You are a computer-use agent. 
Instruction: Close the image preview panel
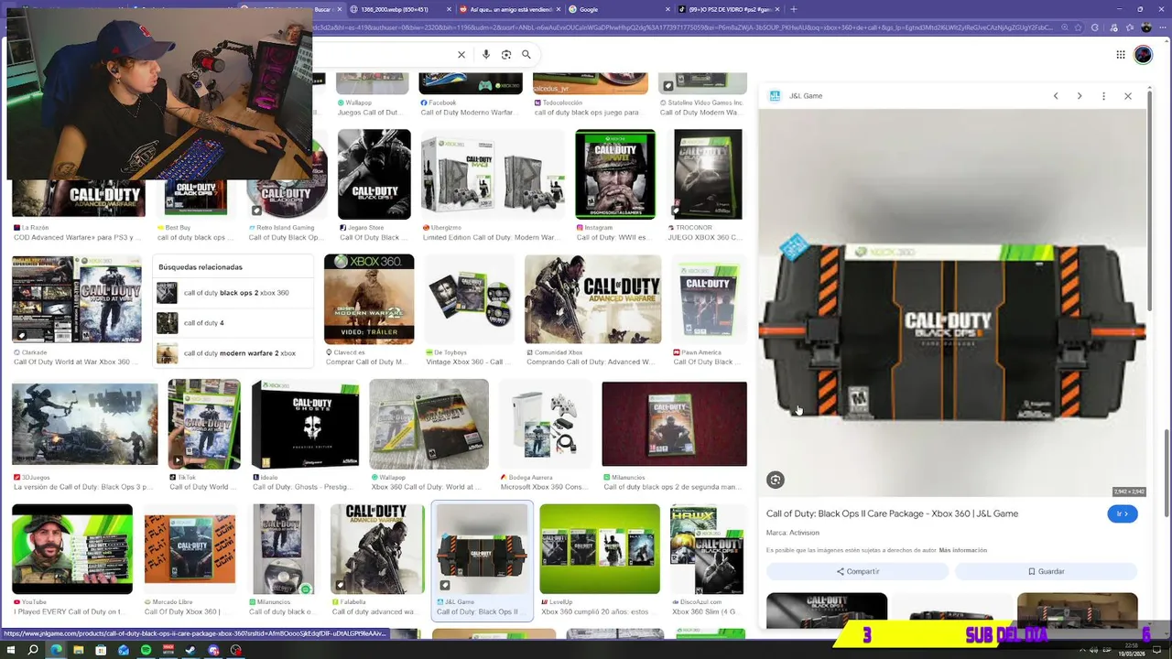[1128, 96]
